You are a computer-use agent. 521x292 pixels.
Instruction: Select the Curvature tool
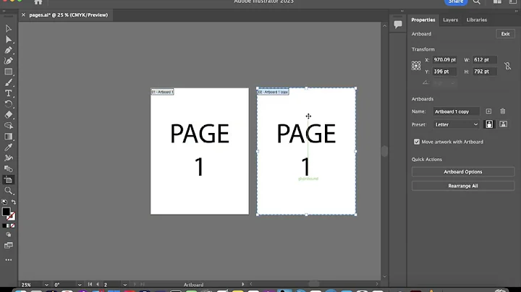pos(8,61)
